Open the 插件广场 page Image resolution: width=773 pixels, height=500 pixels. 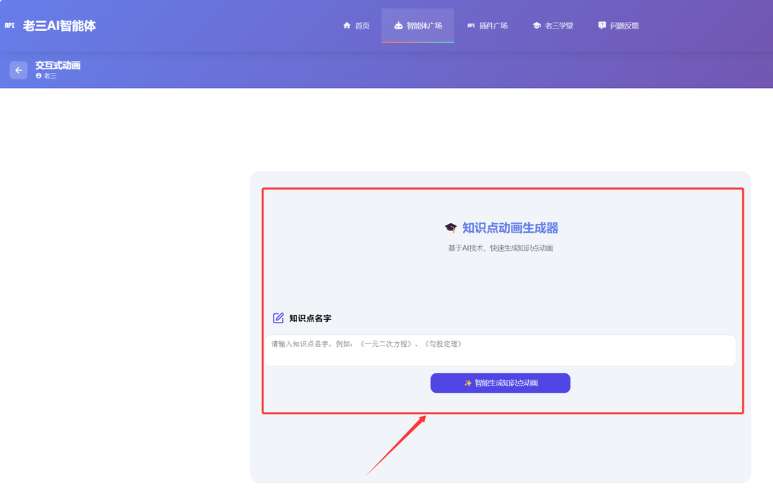489,26
